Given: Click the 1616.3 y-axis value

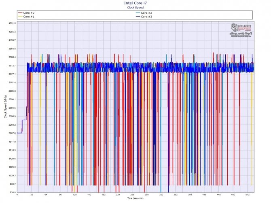Looking at the screenshot, I should (12, 150).
